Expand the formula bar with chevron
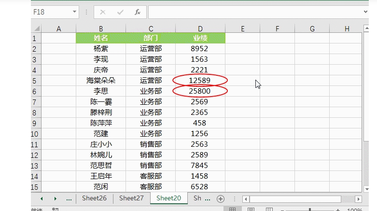Image resolution: width=377 pixels, height=211 pixels. click(366, 12)
